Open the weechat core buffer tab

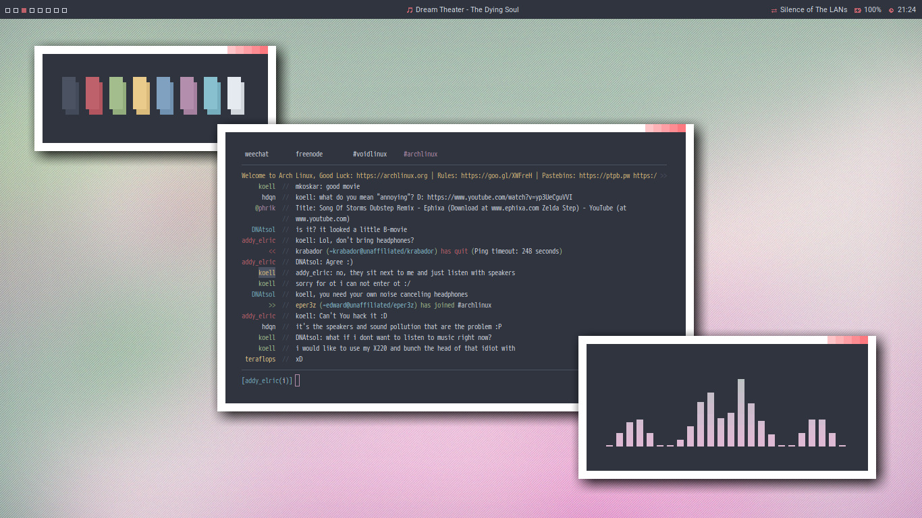coord(256,154)
